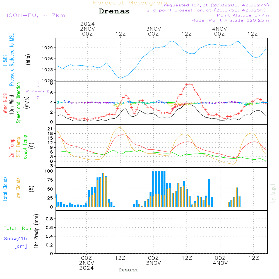The image size is (279, 279).
Task: Click the 0.8 value on precip axis
Action: (x=49, y=219)
